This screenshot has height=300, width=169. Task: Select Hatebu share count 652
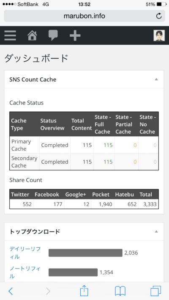(132, 204)
